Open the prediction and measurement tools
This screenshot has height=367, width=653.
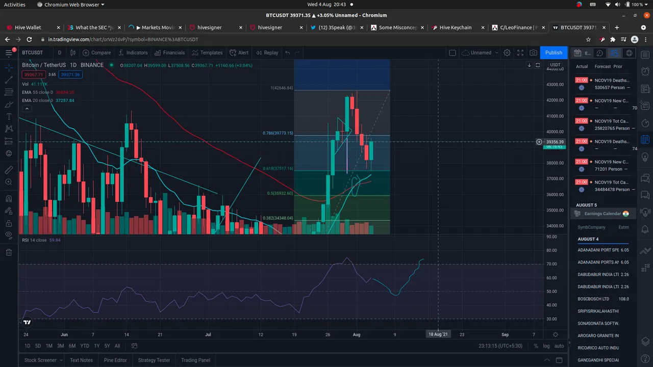pyautogui.click(x=9, y=141)
